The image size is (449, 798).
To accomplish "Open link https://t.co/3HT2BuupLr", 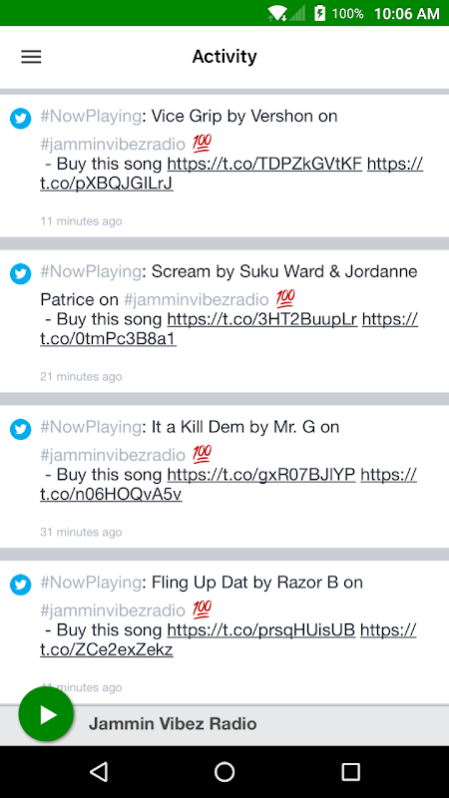I will [262, 319].
